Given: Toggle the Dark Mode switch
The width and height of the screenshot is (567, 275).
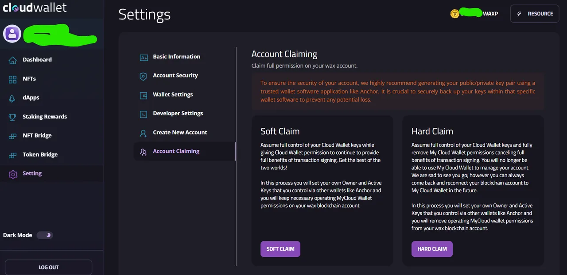Looking at the screenshot, I should point(45,235).
